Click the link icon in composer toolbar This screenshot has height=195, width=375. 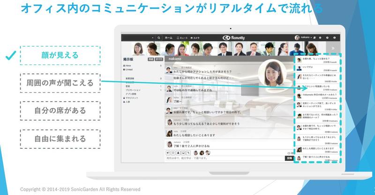(188, 153)
